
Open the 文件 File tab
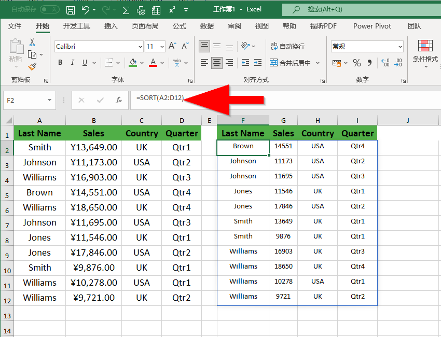(x=15, y=26)
